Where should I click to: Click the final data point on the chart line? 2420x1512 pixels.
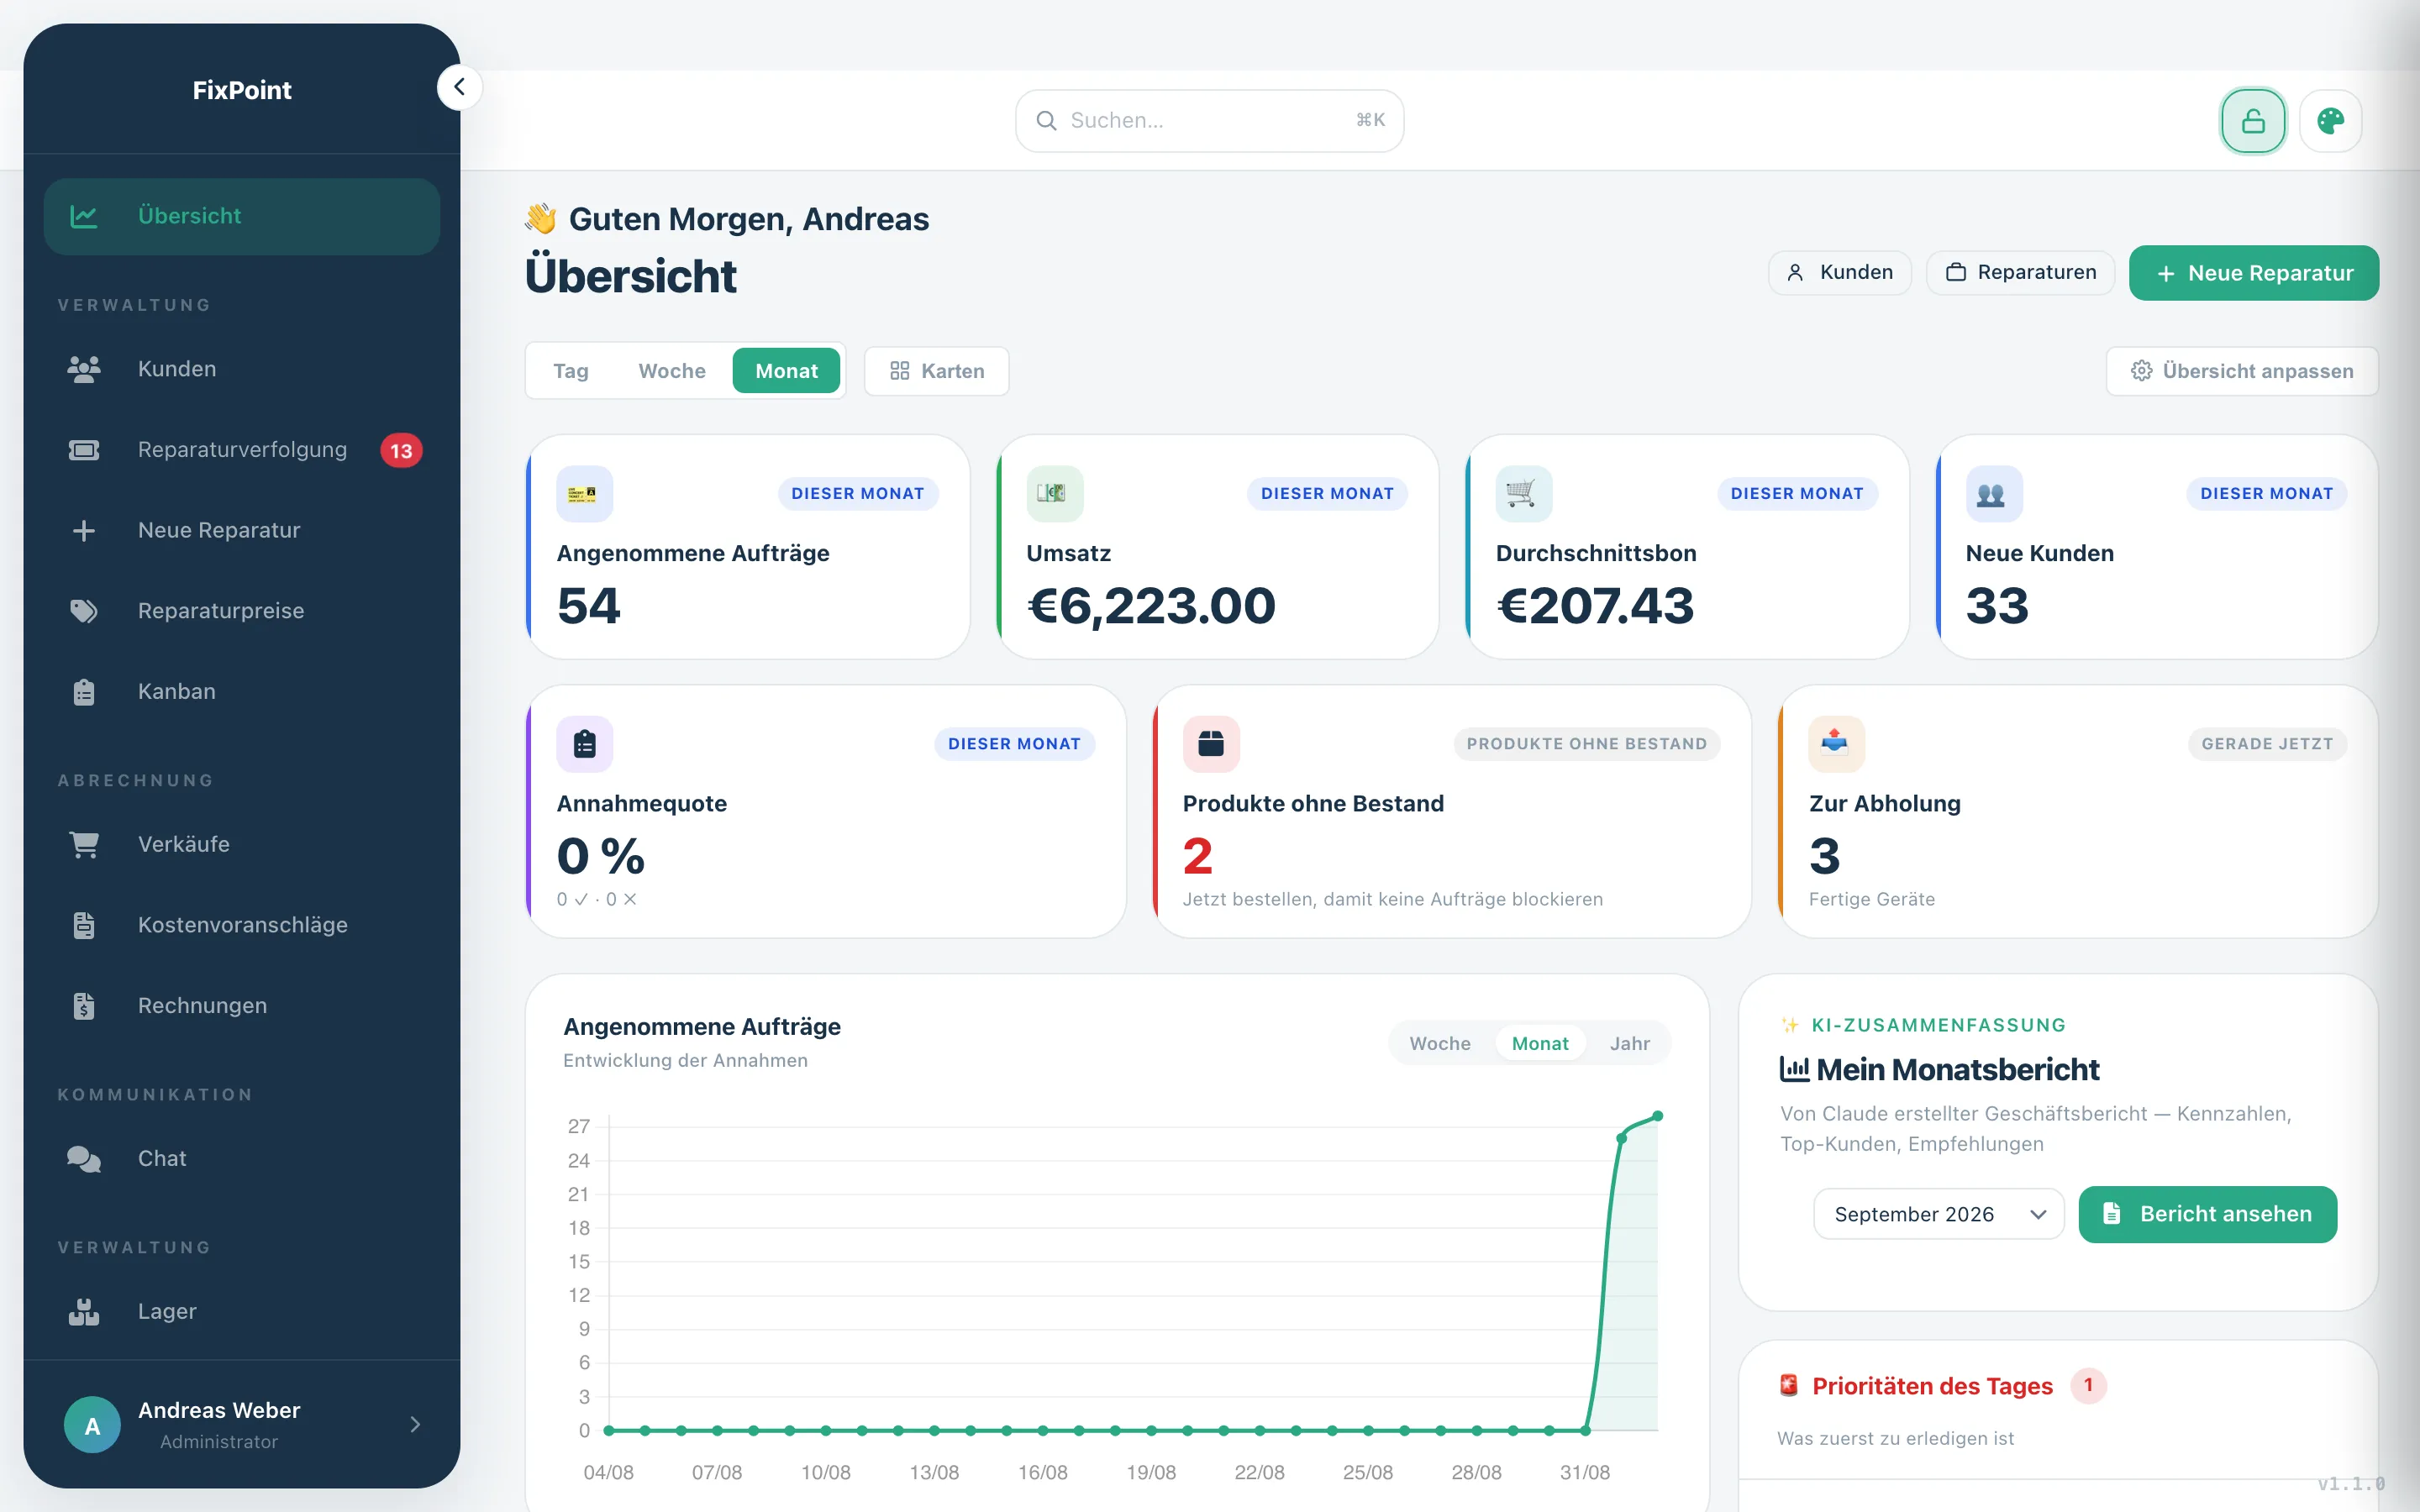(x=1658, y=1116)
